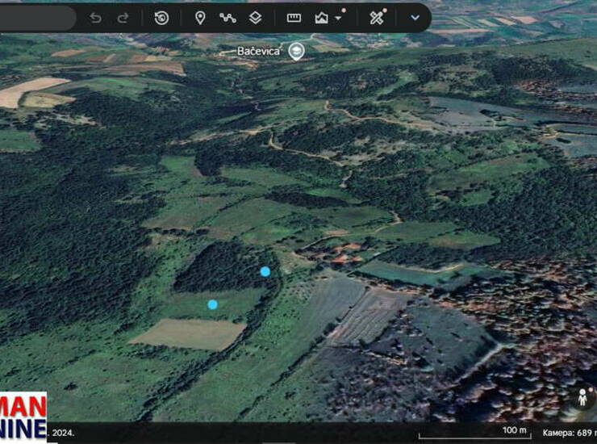The width and height of the screenshot is (597, 444).
Task: Click in the search field on the top left
Action: click(36, 18)
